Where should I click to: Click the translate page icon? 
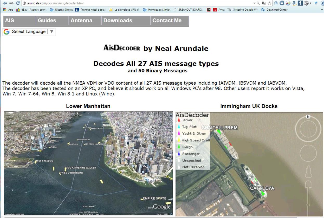point(264,3)
